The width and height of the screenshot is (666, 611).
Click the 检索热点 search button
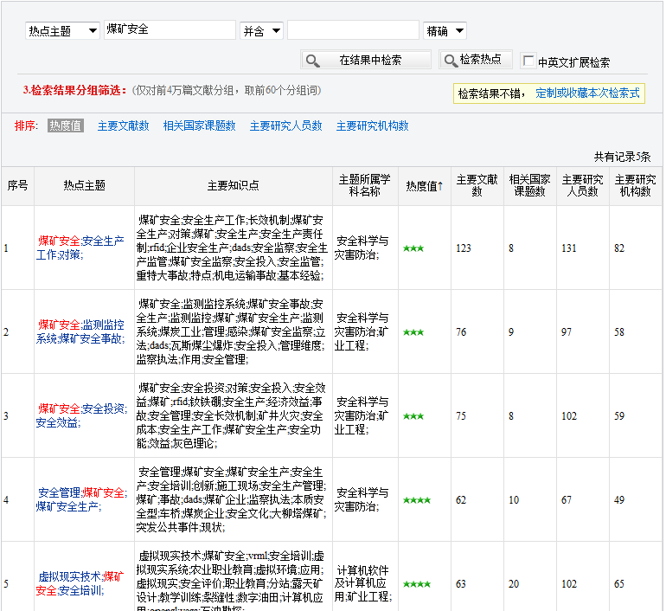(x=476, y=60)
